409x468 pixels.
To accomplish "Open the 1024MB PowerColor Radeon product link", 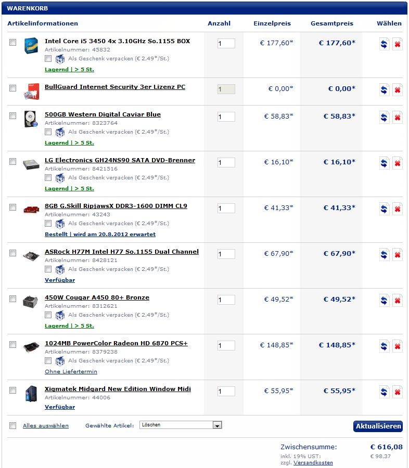I will 116,343.
